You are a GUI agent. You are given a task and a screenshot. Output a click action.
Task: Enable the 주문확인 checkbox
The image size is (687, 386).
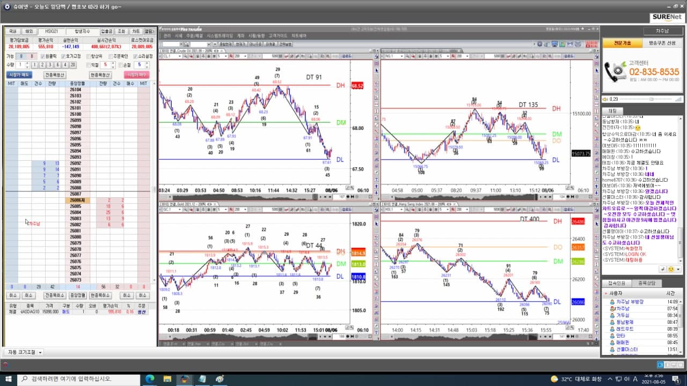111,56
